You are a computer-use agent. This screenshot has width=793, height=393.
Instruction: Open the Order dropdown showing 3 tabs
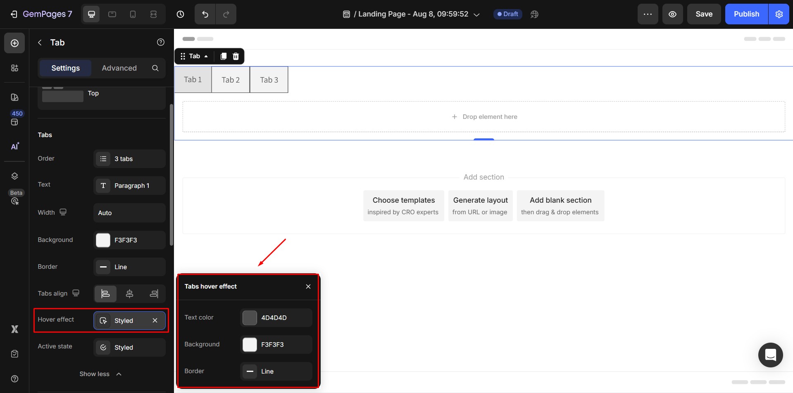[x=129, y=159]
